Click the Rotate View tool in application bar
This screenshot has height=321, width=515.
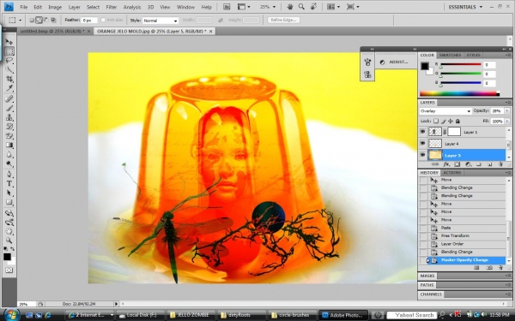(x=313, y=7)
